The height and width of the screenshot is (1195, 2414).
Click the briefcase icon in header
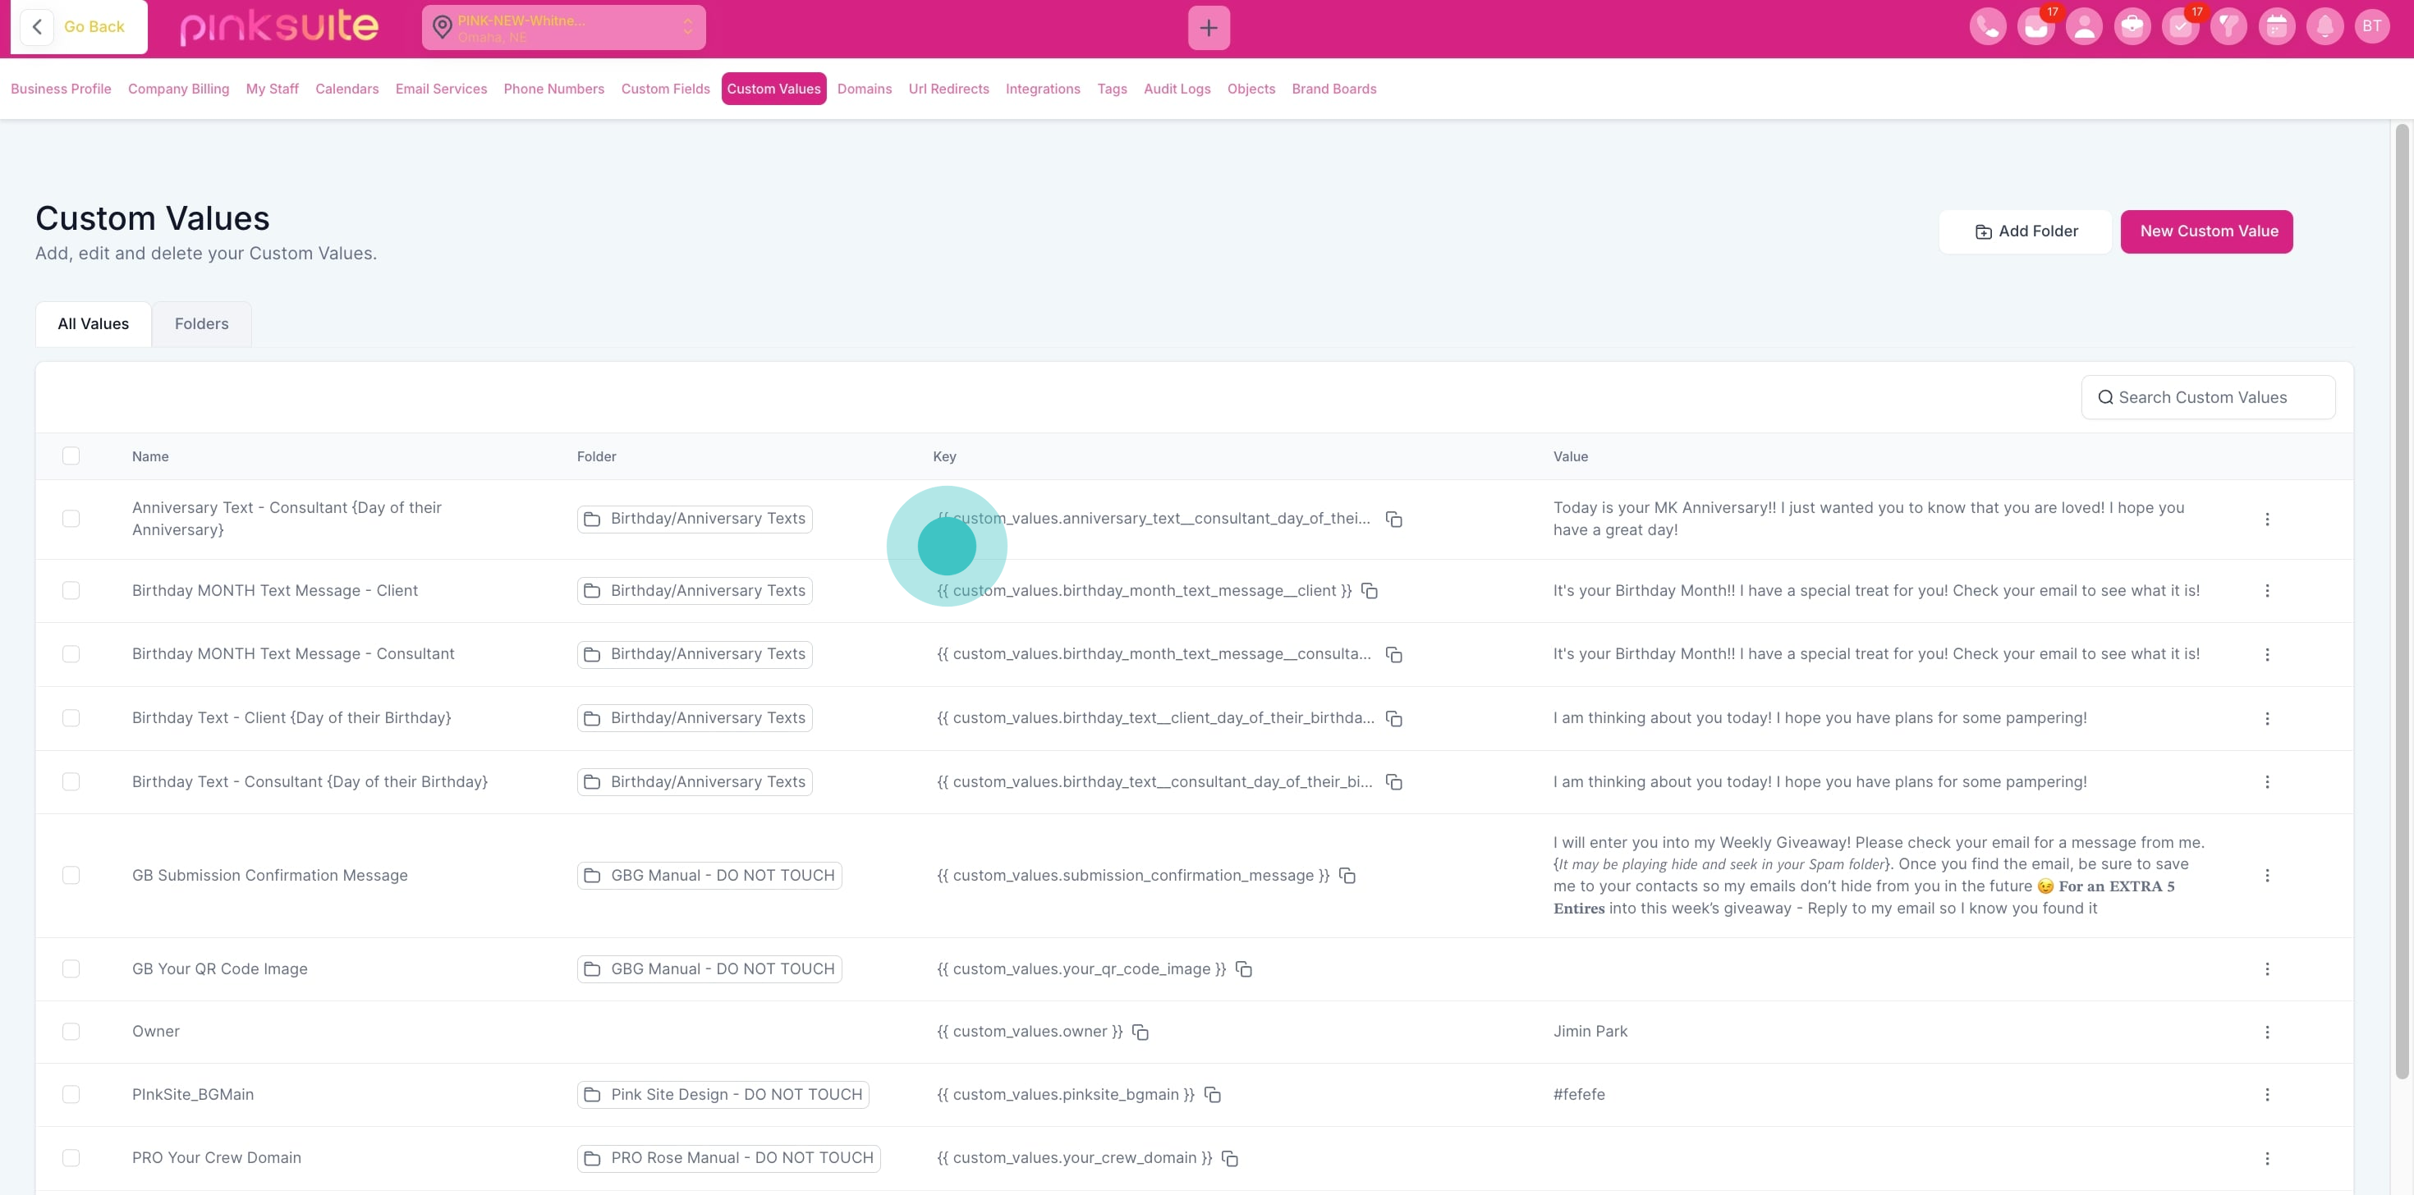[2132, 26]
